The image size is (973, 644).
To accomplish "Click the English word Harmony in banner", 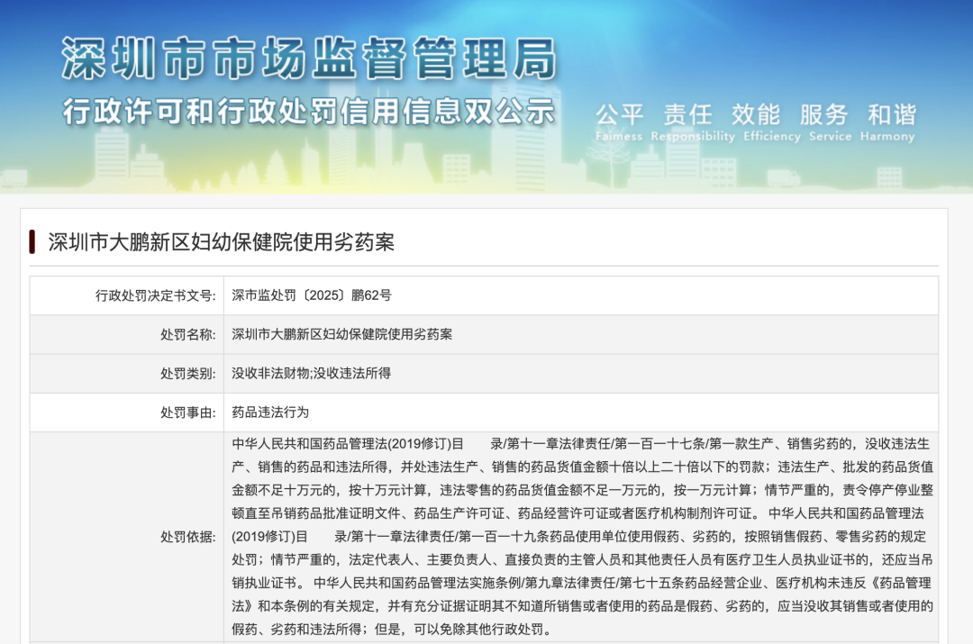I will (x=887, y=137).
